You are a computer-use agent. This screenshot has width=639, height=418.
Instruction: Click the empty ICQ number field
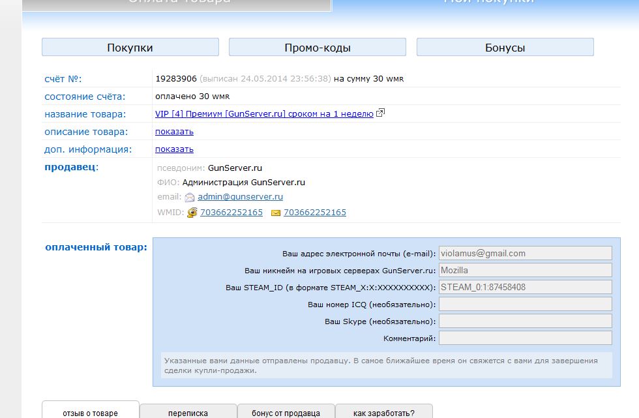click(x=525, y=304)
